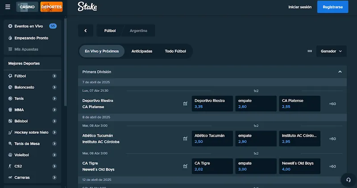
Task: Click the Empezando Pronto stopwatch icon
Action: click(10, 38)
